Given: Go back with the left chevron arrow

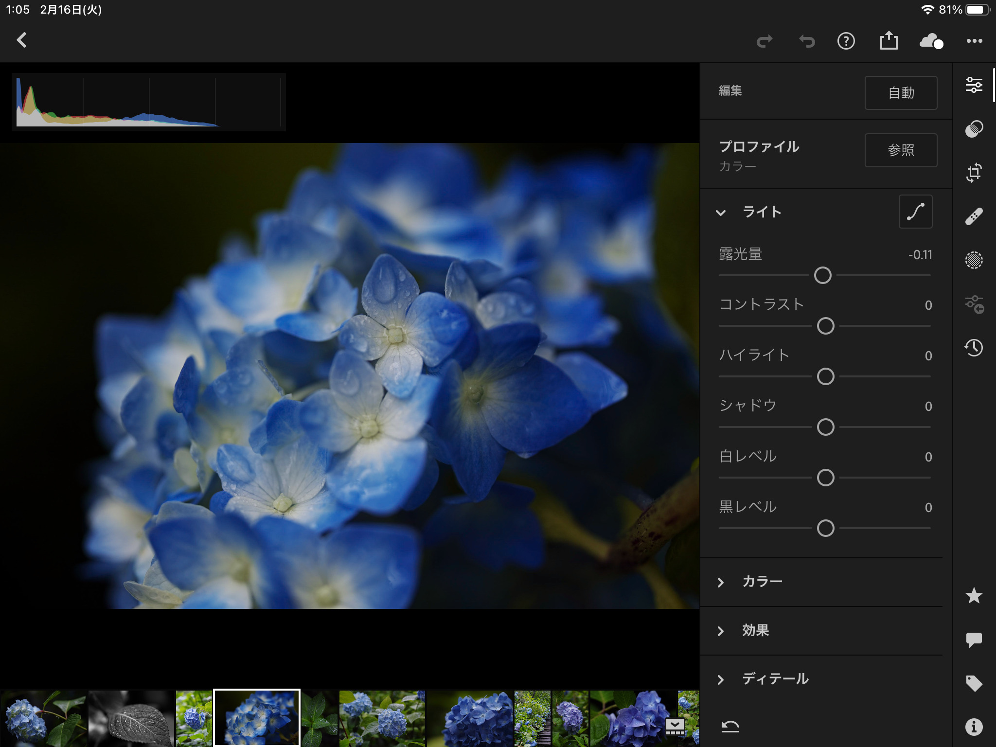Looking at the screenshot, I should (21, 40).
